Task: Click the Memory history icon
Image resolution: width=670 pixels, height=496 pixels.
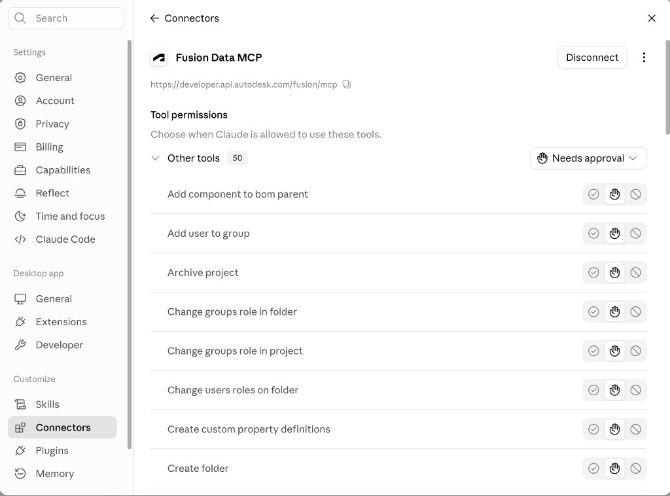Action: click(x=20, y=473)
